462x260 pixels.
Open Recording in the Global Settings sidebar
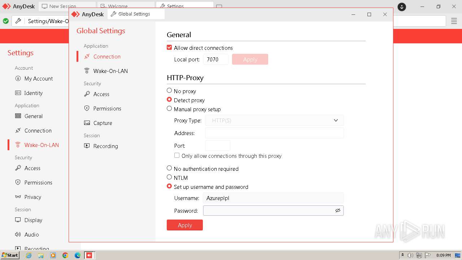(105, 146)
